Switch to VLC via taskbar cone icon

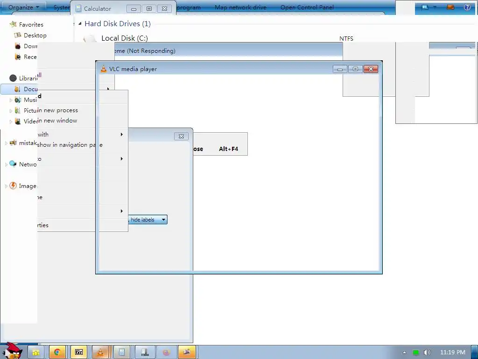[x=100, y=352]
